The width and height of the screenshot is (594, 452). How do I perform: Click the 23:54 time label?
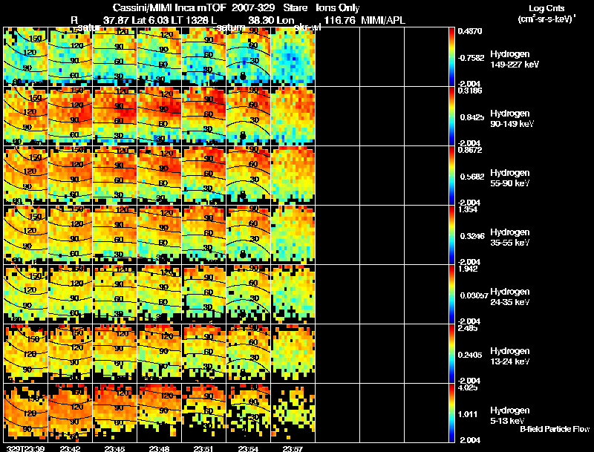point(248,448)
